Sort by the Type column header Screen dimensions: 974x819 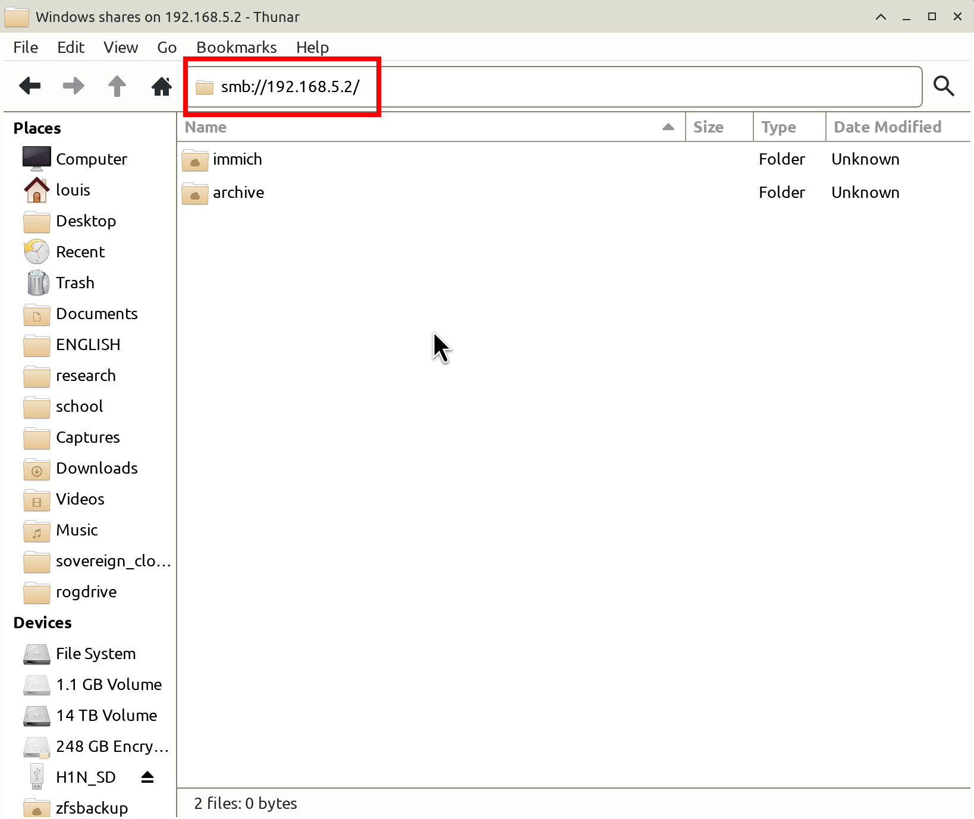tap(790, 127)
